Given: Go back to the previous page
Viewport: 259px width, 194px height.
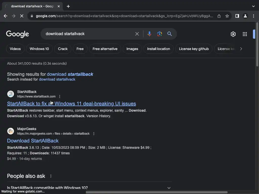Looking at the screenshot, I should [6, 16].
